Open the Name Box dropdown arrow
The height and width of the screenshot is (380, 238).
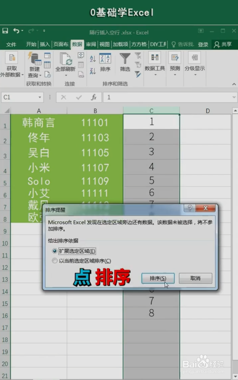[40, 97]
